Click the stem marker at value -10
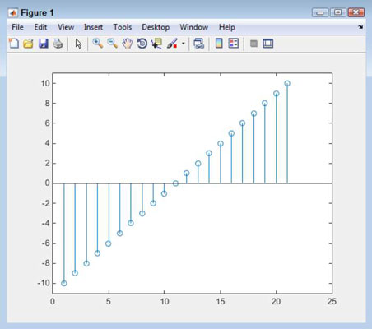372x329 pixels. click(64, 283)
